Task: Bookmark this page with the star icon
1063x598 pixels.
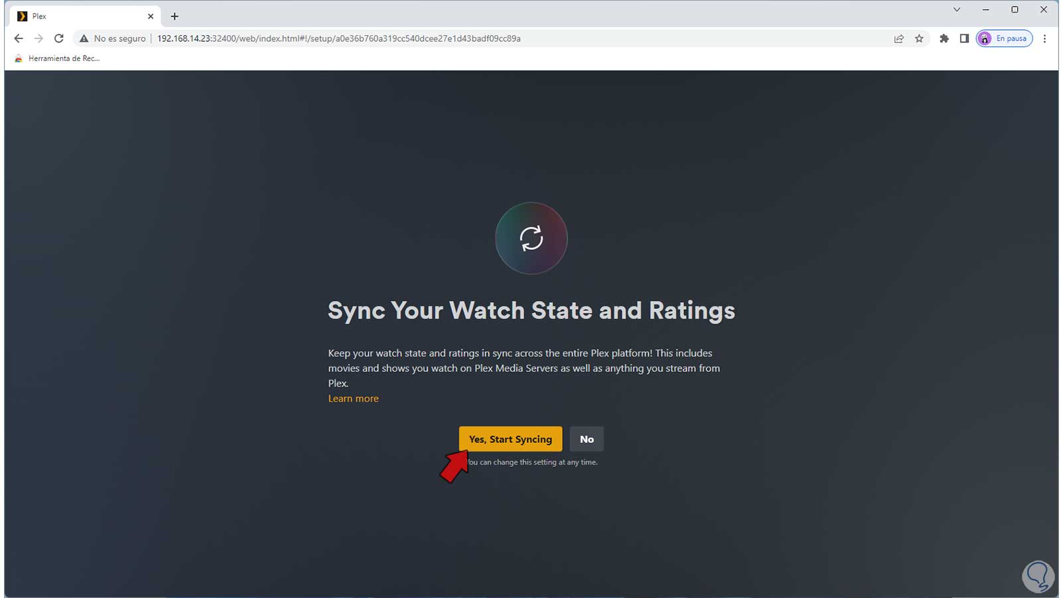Action: click(919, 38)
